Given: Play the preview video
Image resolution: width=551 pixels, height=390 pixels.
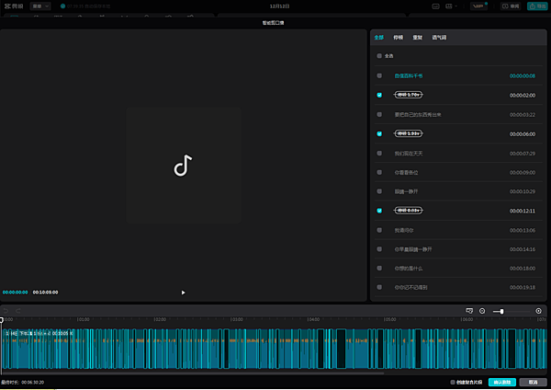Looking at the screenshot, I should 183,292.
